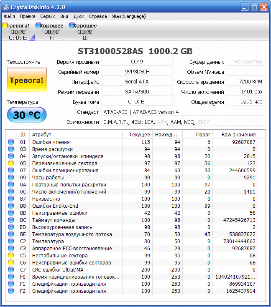Viewport: 271px width, 307px height.
Task: Open the Сервис menu
Action: [48, 16]
